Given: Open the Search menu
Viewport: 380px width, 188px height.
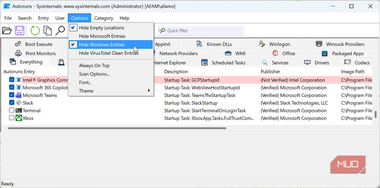Looking at the screenshot, I should tap(25, 18).
